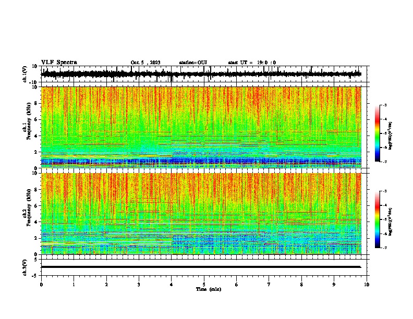
Task: Click time axis end tick label "10"
Action: coord(367,285)
